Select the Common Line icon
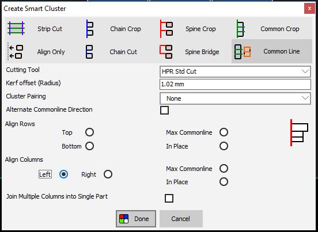Screen dimensions: 318x232 (243, 52)
